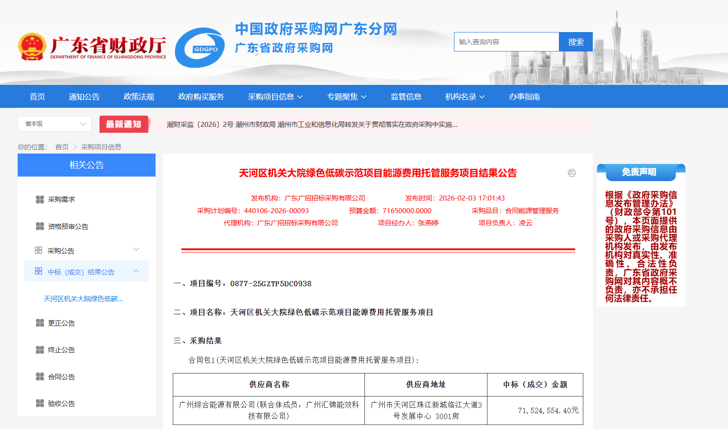Expand the 采购公告 sidebar section
This screenshot has width=728, height=429.
point(136,250)
